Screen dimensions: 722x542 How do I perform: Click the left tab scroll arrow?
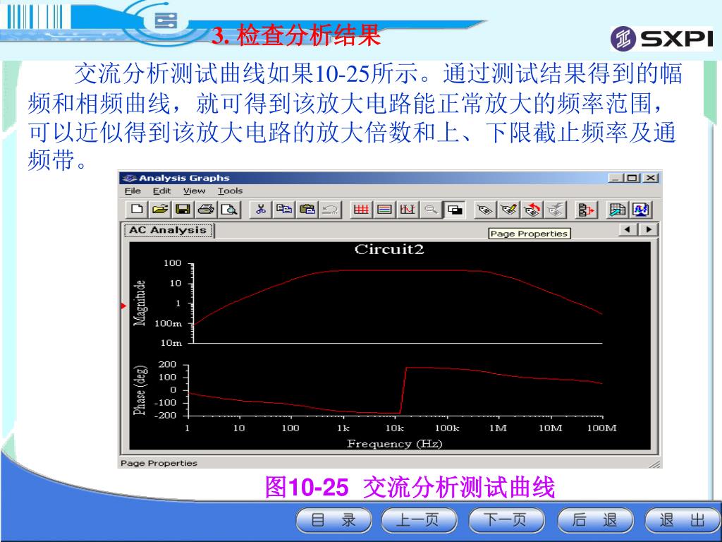[627, 229]
